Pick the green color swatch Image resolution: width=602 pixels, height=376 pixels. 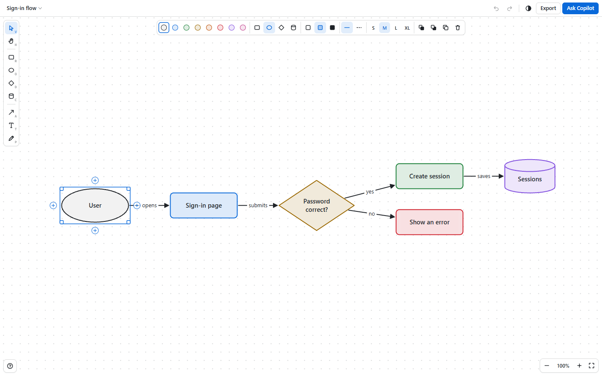(x=186, y=28)
